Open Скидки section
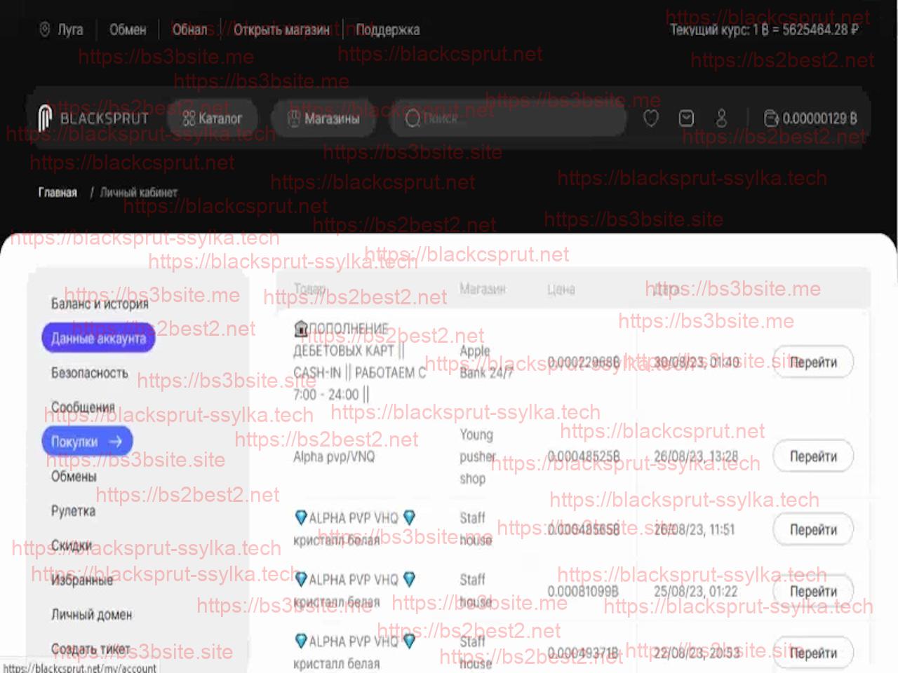This screenshot has width=898, height=673. (x=72, y=545)
